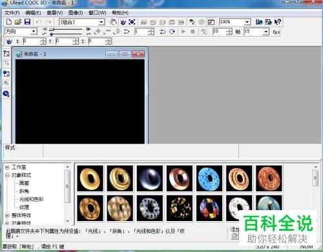
Task: Click the Y coordinate input field
Action: pos(64,41)
